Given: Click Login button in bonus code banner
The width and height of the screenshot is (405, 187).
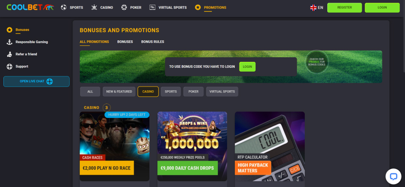Looking at the screenshot, I should point(247,67).
